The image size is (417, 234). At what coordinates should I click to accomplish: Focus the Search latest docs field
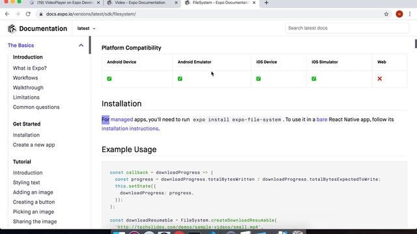[347, 28]
